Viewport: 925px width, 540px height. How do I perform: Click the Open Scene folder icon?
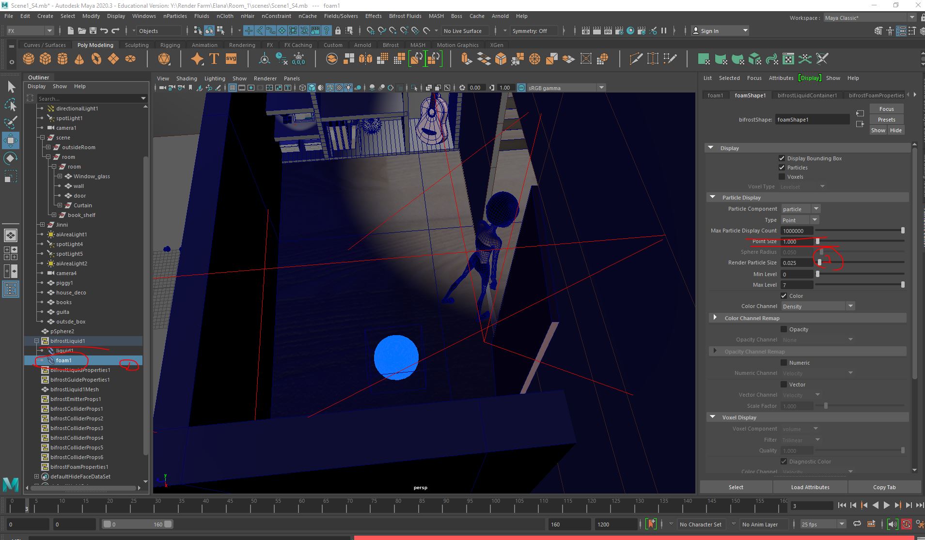[81, 31]
